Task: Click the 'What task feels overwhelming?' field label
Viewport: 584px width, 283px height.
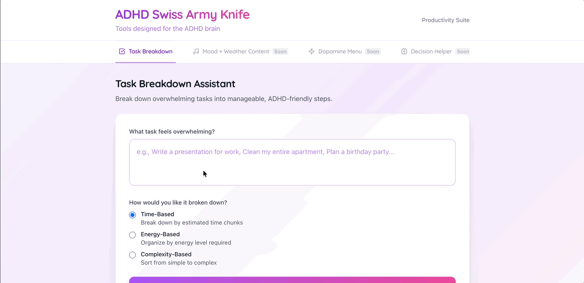Action: [172, 131]
